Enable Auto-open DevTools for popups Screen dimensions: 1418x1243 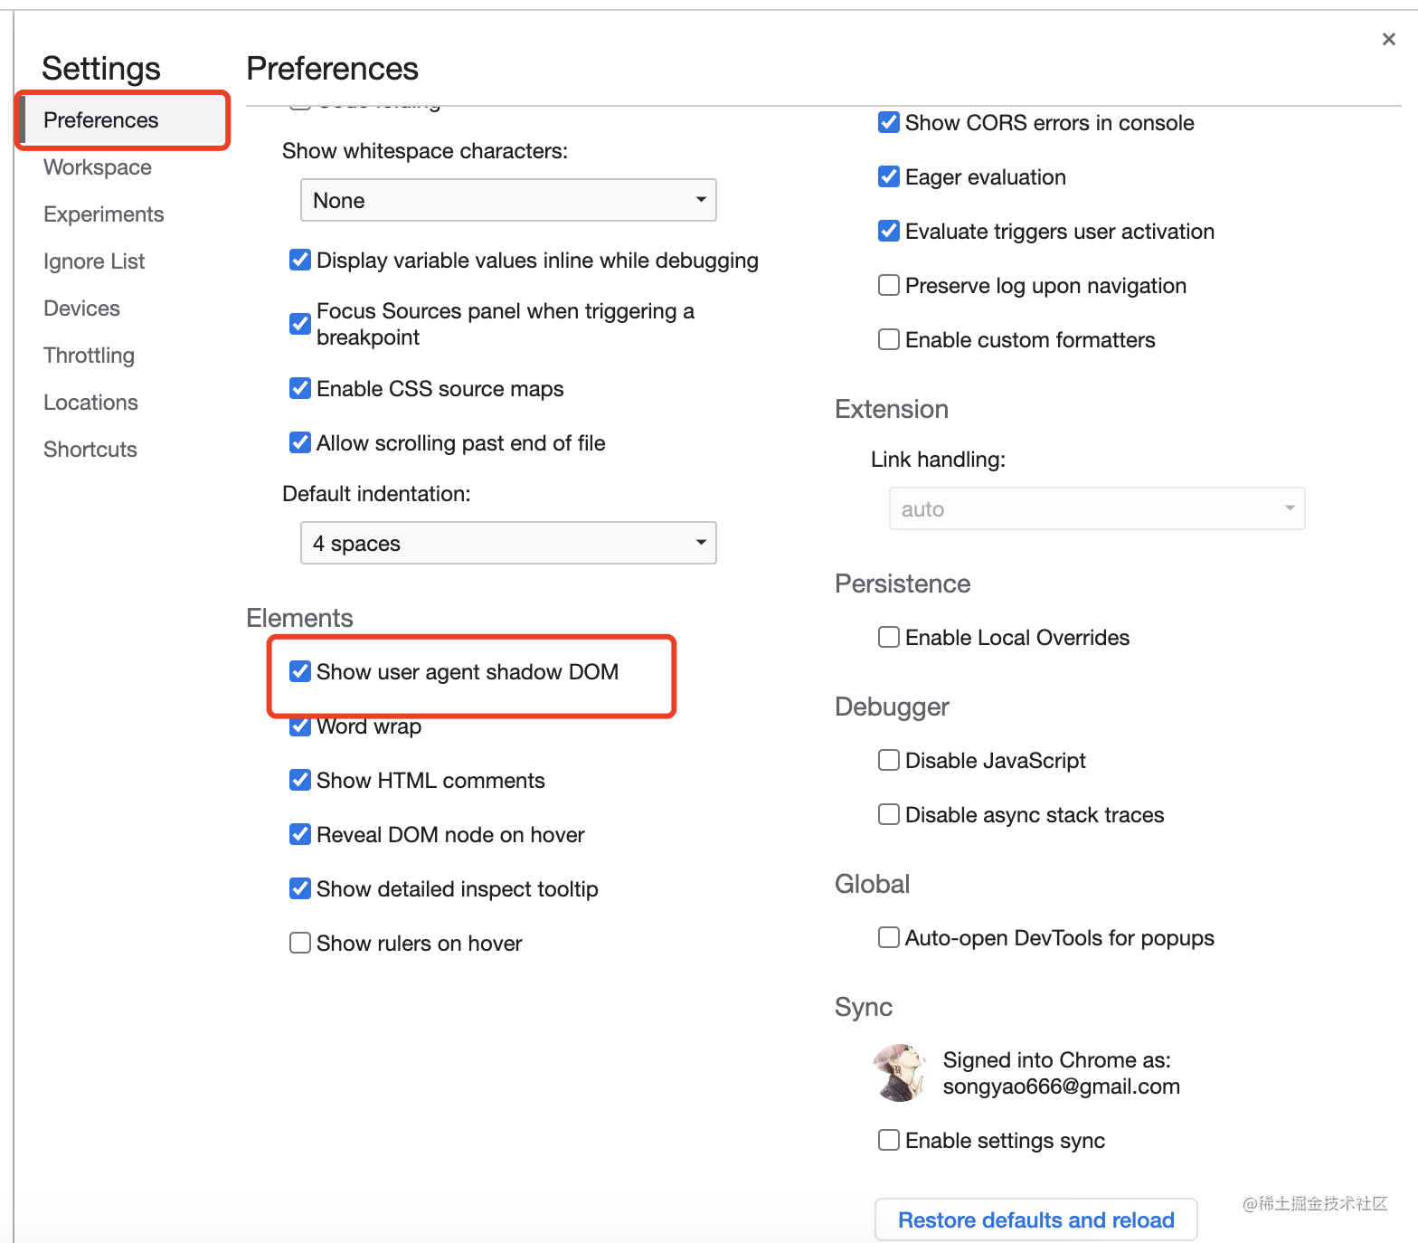(x=889, y=937)
